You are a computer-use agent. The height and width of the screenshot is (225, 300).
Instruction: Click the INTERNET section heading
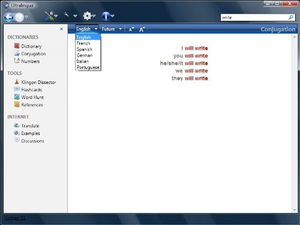(x=18, y=117)
